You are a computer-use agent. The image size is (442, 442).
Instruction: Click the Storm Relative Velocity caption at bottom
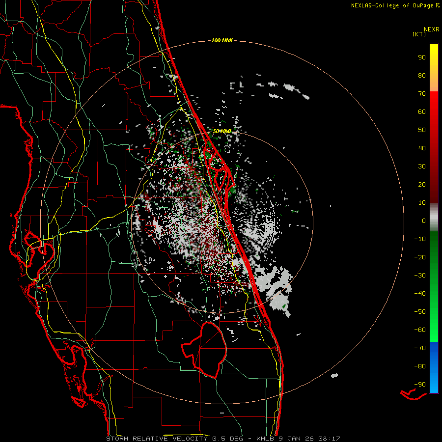(223, 439)
